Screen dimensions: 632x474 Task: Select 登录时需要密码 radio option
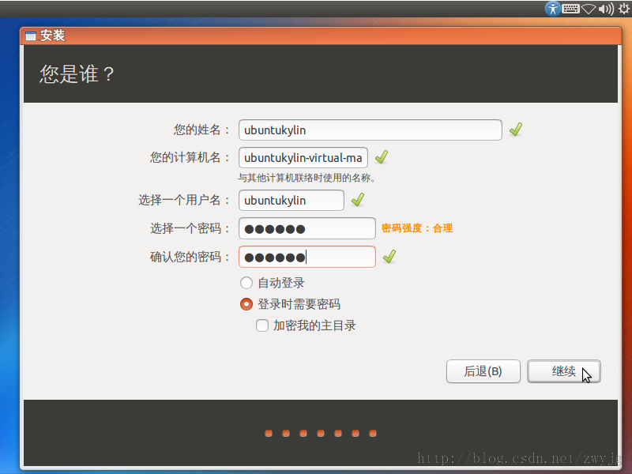(246, 304)
